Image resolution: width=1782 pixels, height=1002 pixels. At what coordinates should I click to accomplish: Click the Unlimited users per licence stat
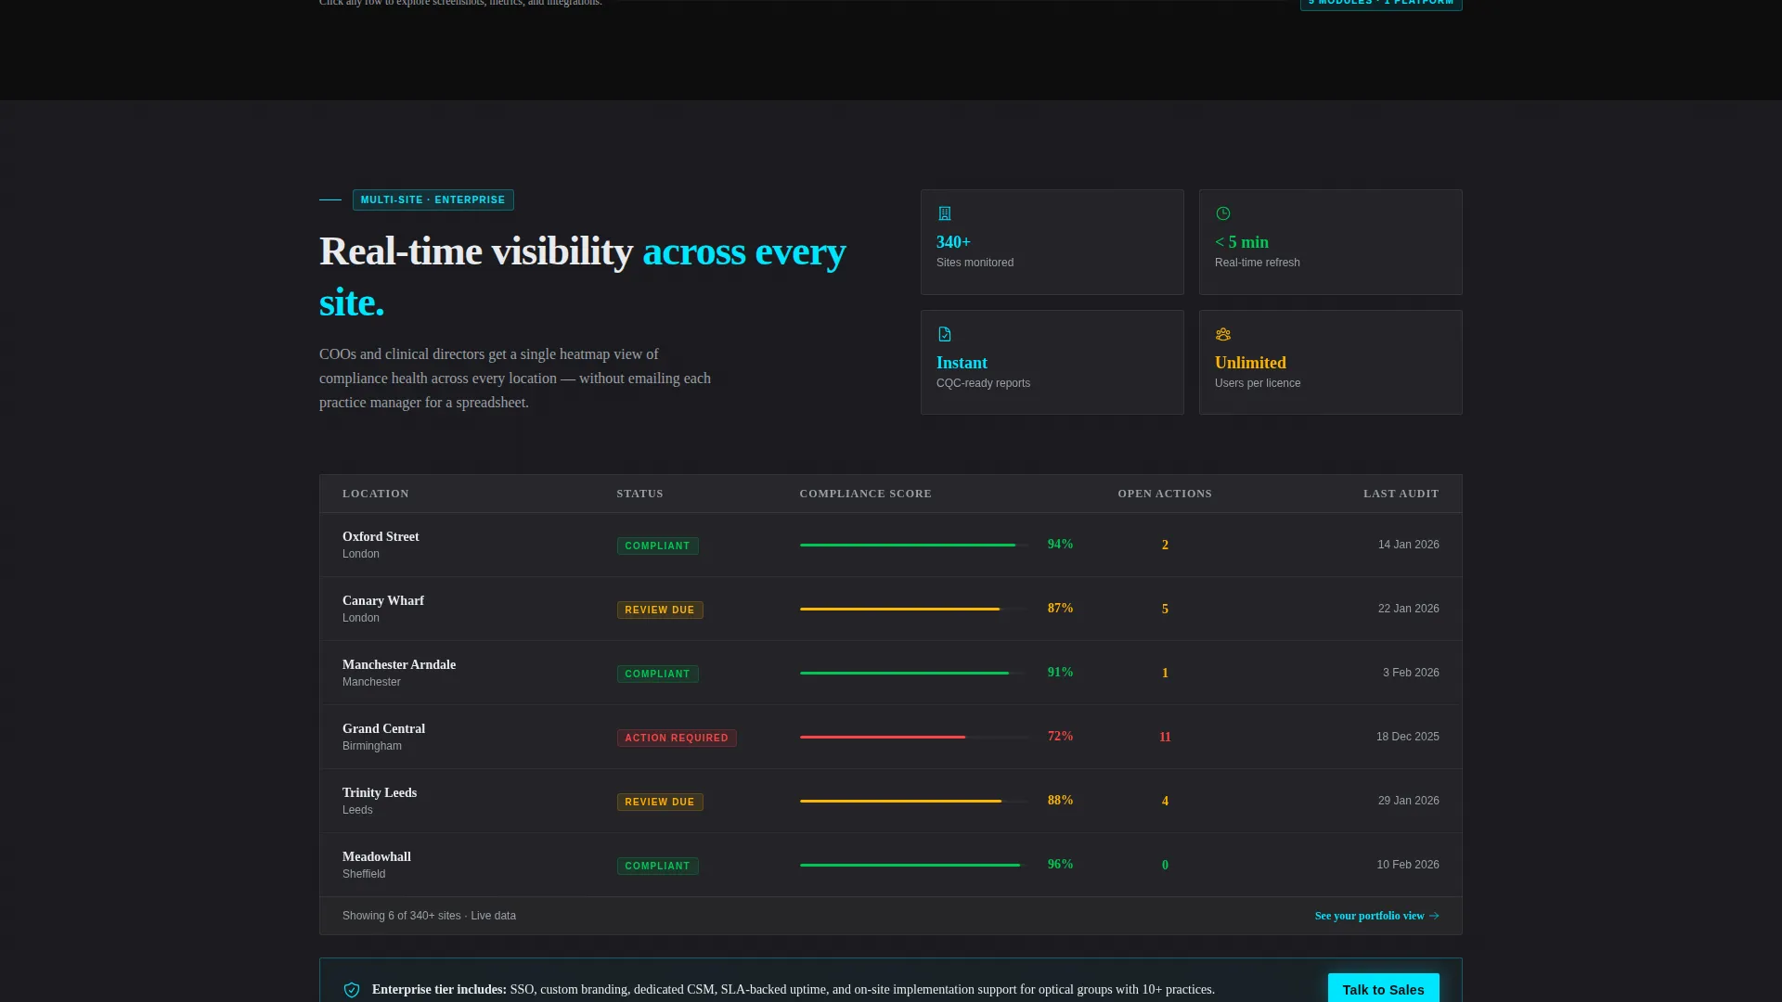pos(1330,363)
